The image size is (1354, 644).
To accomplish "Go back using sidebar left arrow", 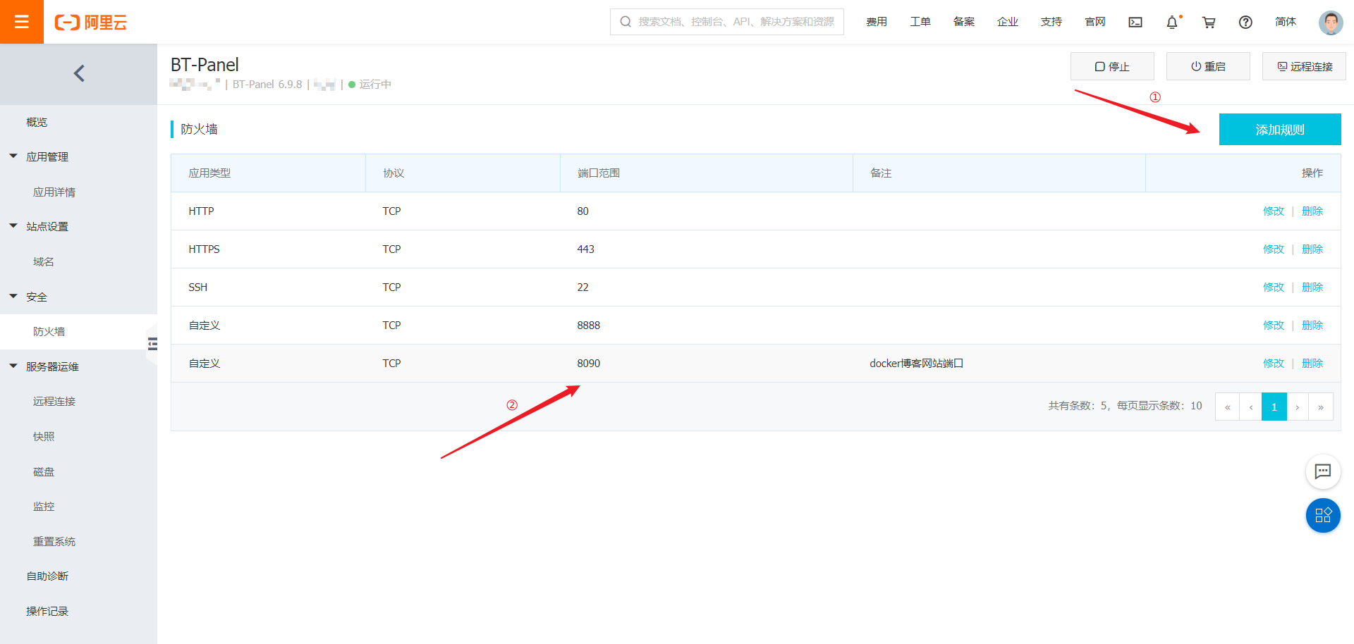I will click(x=79, y=73).
